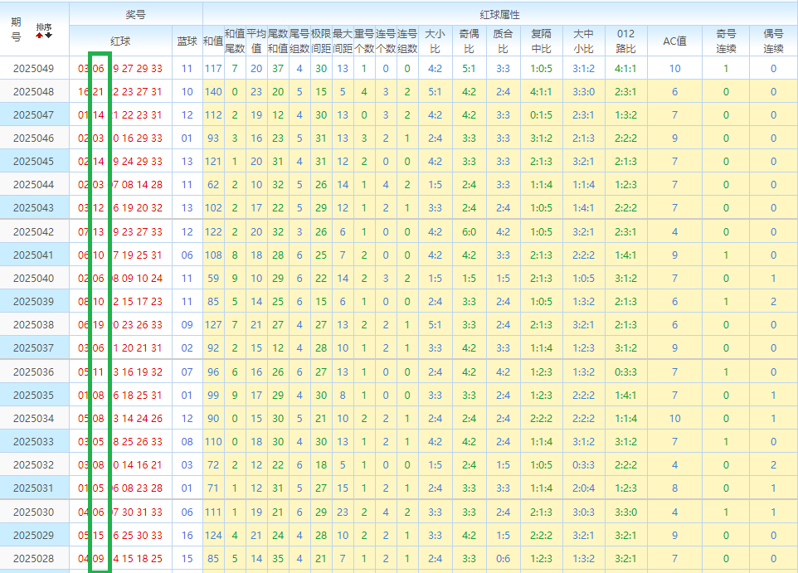Viewport: 798px width, 573px height.
Task: Select issue number 2025030
Action: [x=33, y=512]
